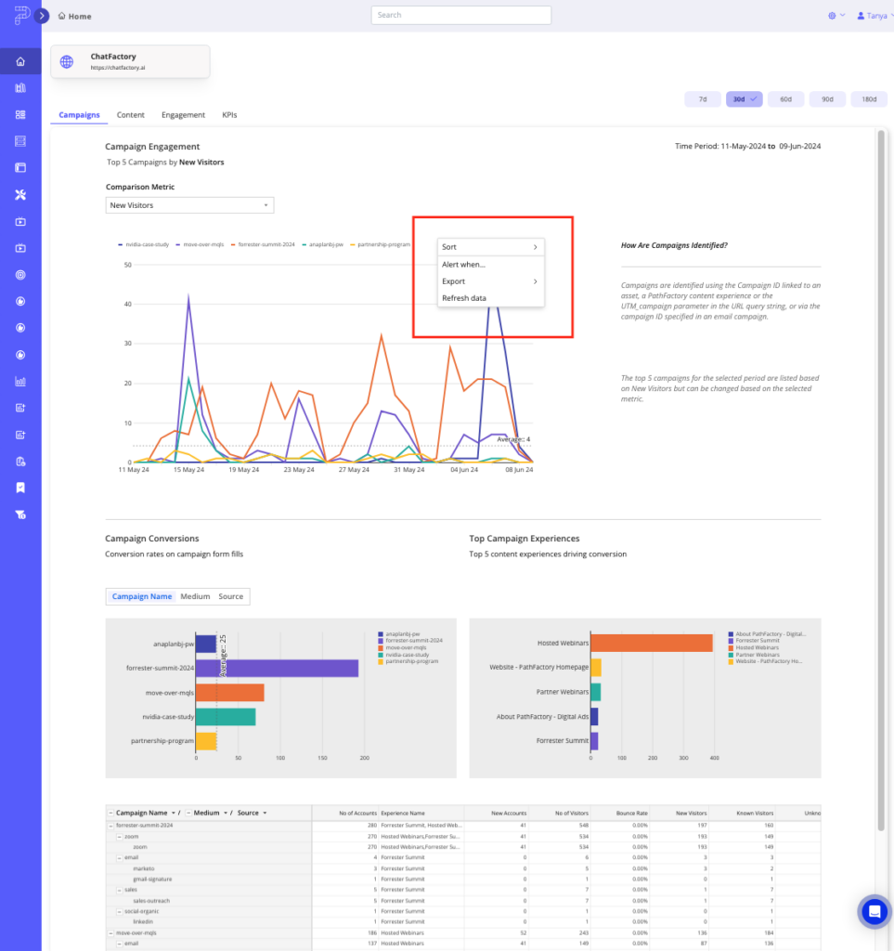Select the gmail-signature row in the table
Image resolution: width=894 pixels, height=951 pixels.
463,879
